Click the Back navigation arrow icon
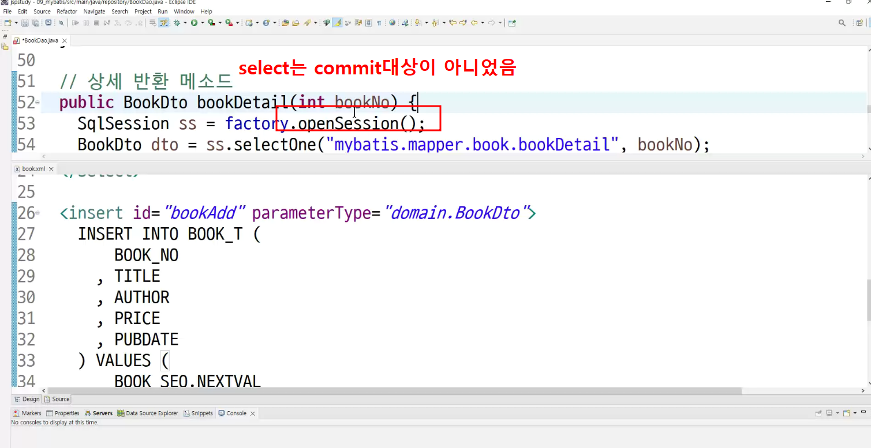The width and height of the screenshot is (871, 448). [x=474, y=23]
